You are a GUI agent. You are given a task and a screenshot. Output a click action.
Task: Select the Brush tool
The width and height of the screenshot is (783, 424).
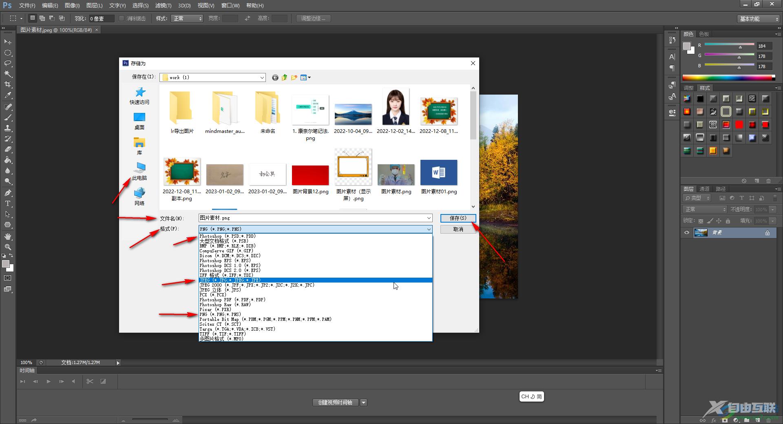coord(8,117)
